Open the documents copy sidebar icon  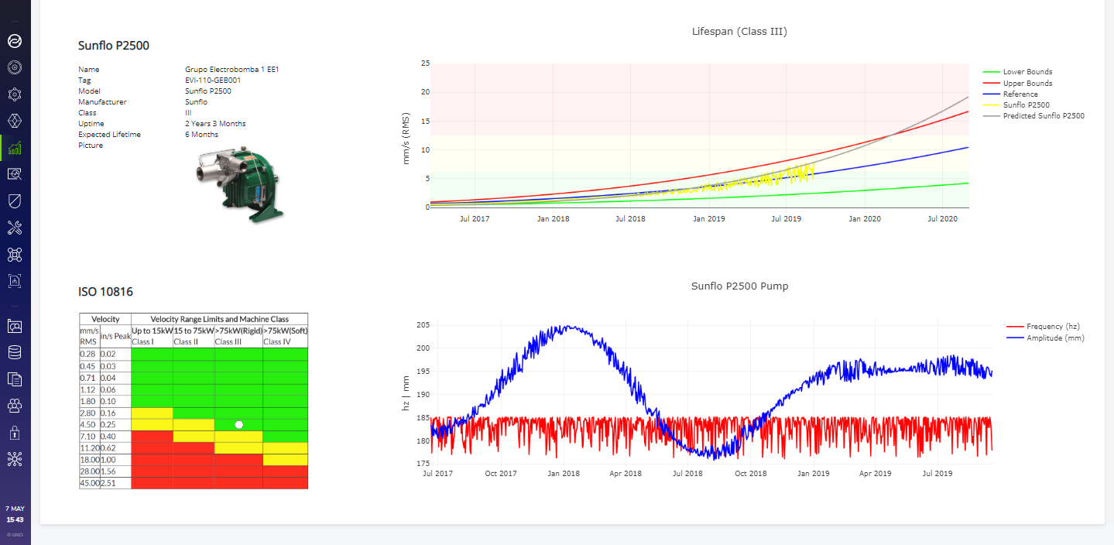pyautogui.click(x=14, y=379)
